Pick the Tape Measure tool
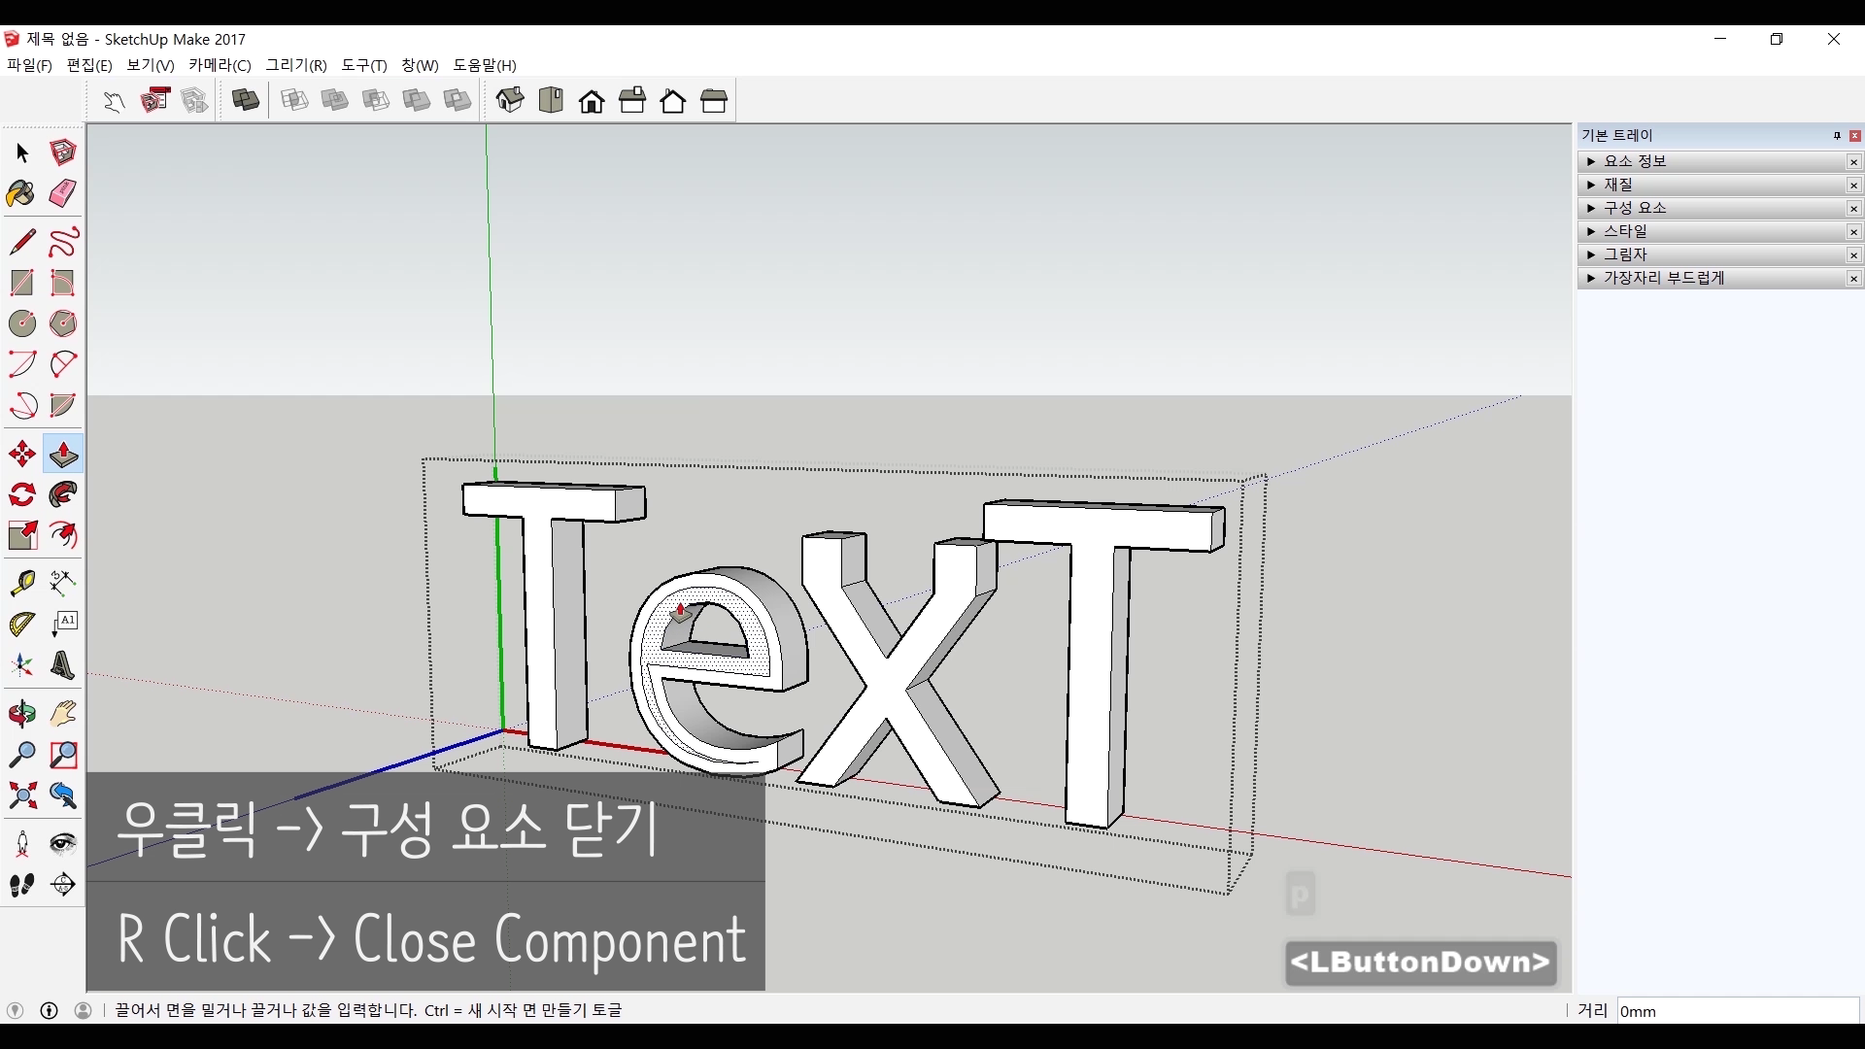 [x=21, y=583]
